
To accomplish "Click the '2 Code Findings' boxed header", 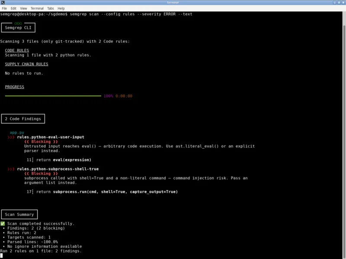I will (23, 119).
